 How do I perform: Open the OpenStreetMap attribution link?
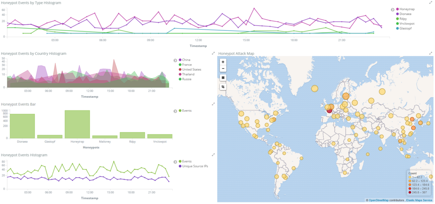[379, 200]
